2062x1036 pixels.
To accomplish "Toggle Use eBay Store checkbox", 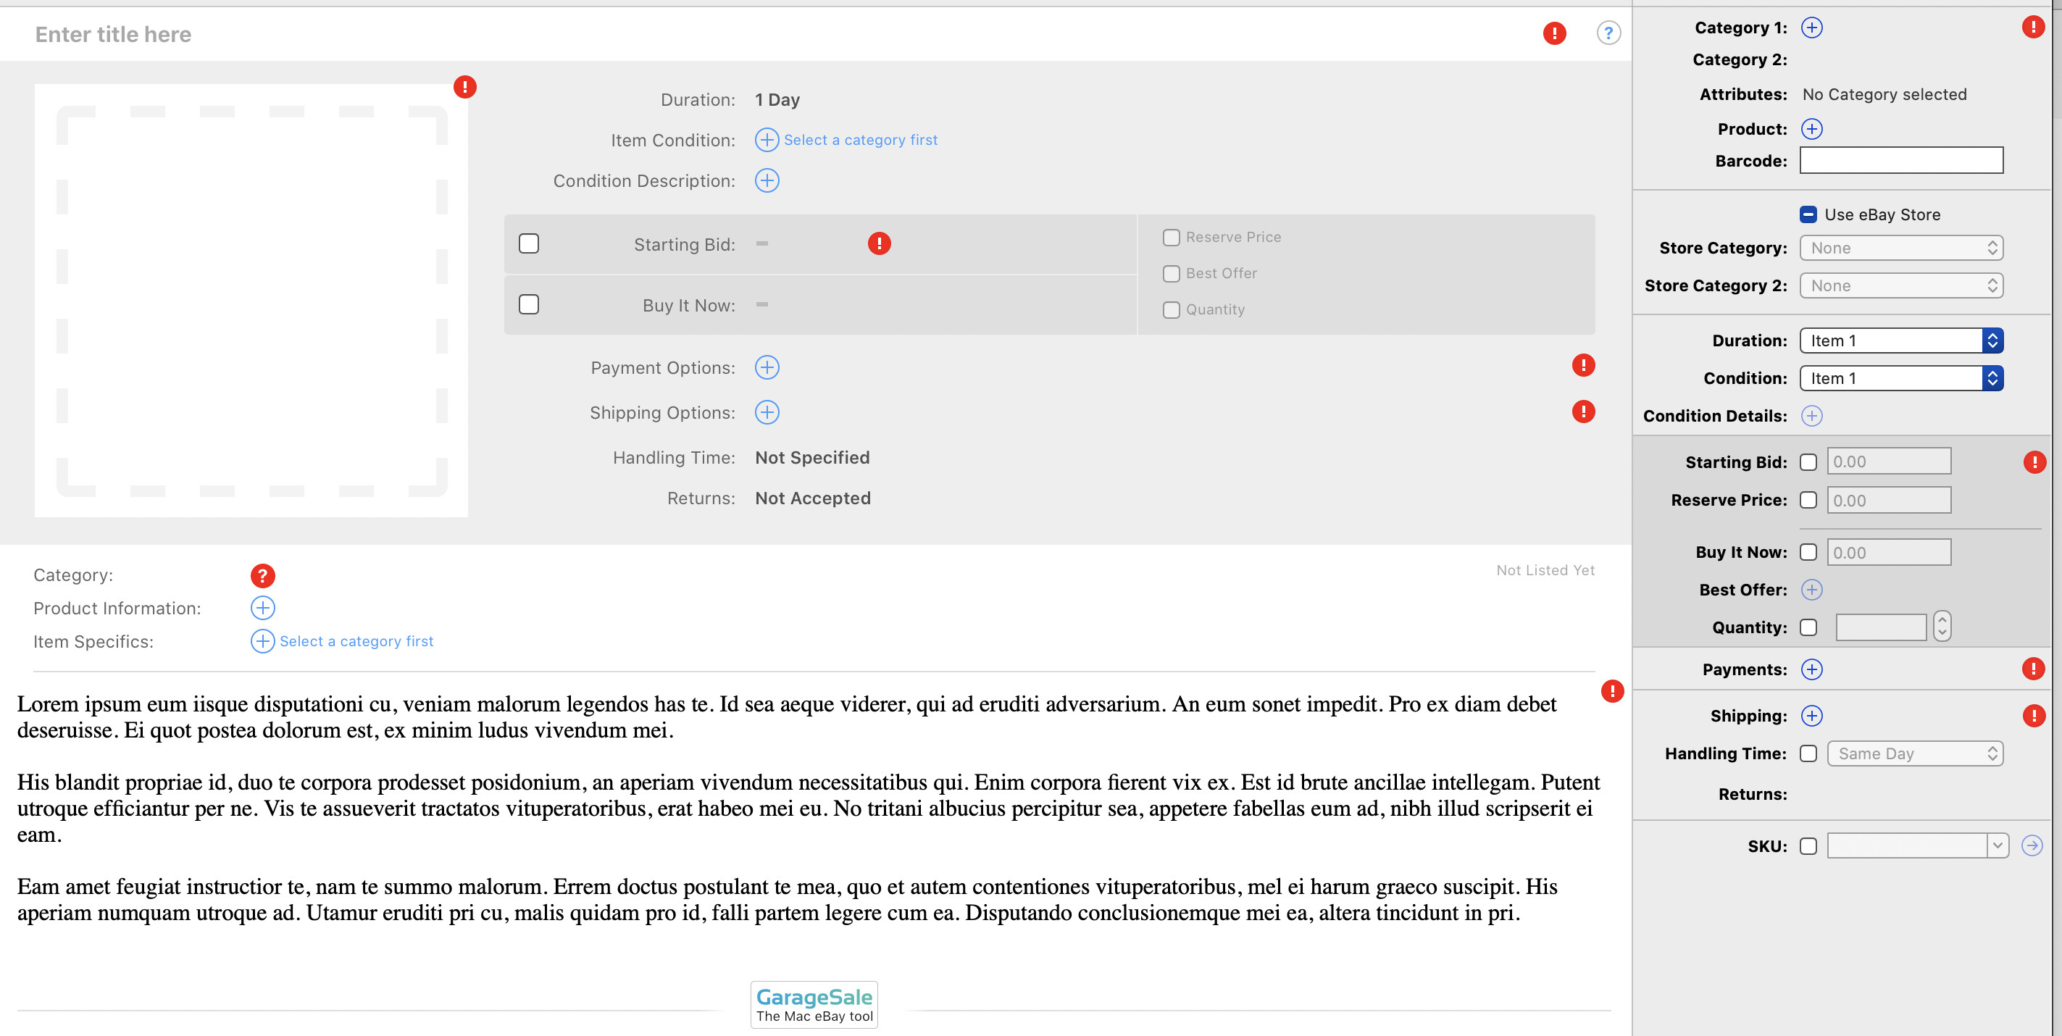I will tap(1808, 214).
